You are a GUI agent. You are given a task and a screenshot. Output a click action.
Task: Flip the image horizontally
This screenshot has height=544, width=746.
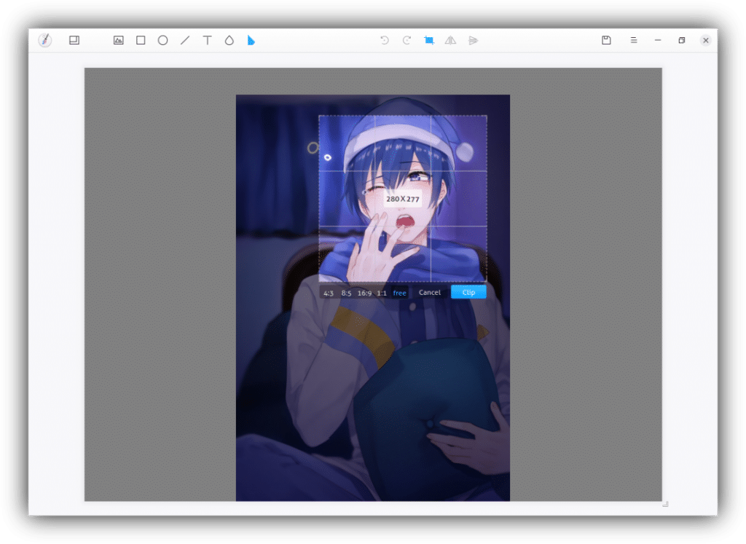tap(450, 40)
